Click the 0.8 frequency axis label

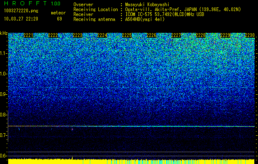point(3,115)
